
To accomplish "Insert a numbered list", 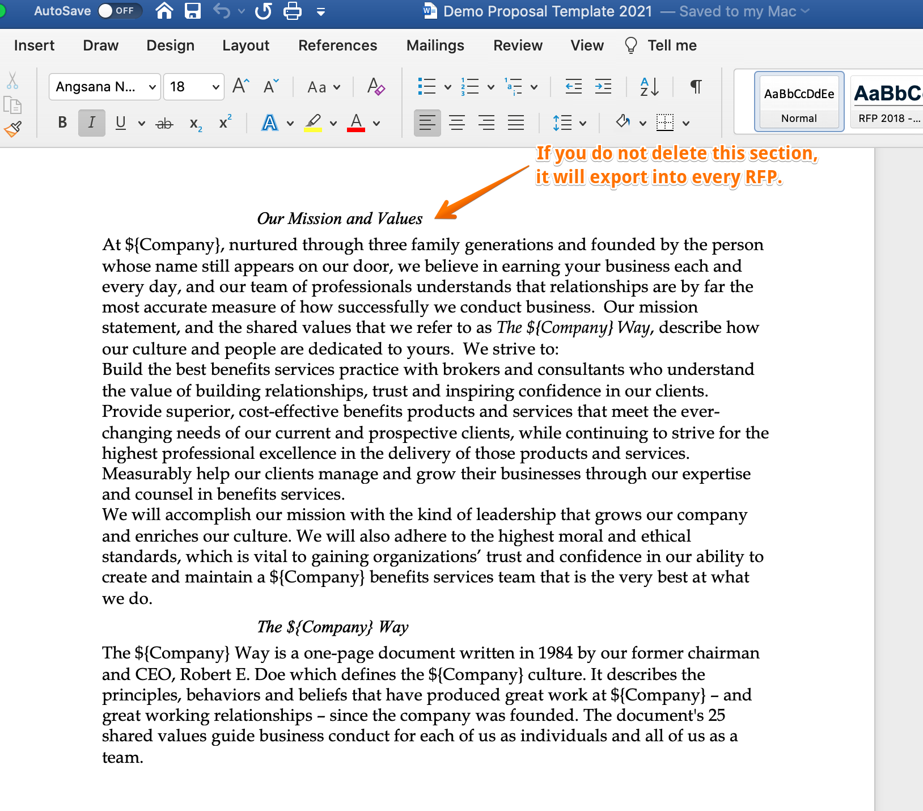I will (x=469, y=86).
